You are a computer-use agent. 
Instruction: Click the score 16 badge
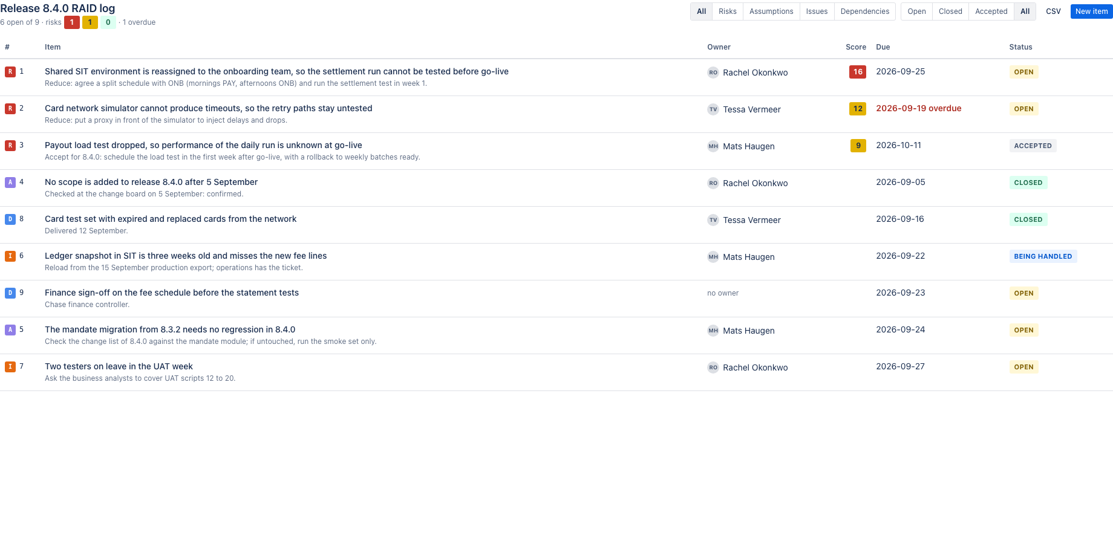click(858, 72)
